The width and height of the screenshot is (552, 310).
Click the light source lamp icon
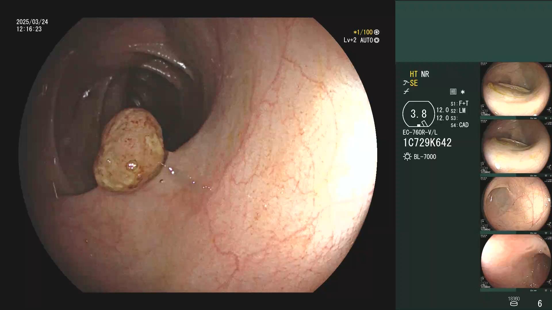pyautogui.click(x=407, y=157)
